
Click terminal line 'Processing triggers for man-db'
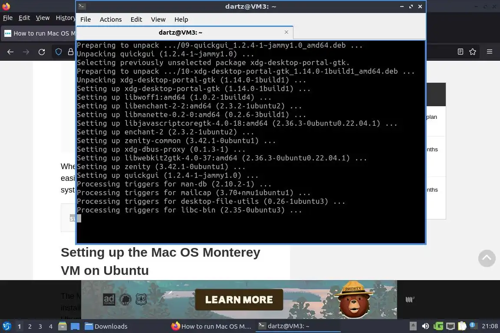point(174,184)
